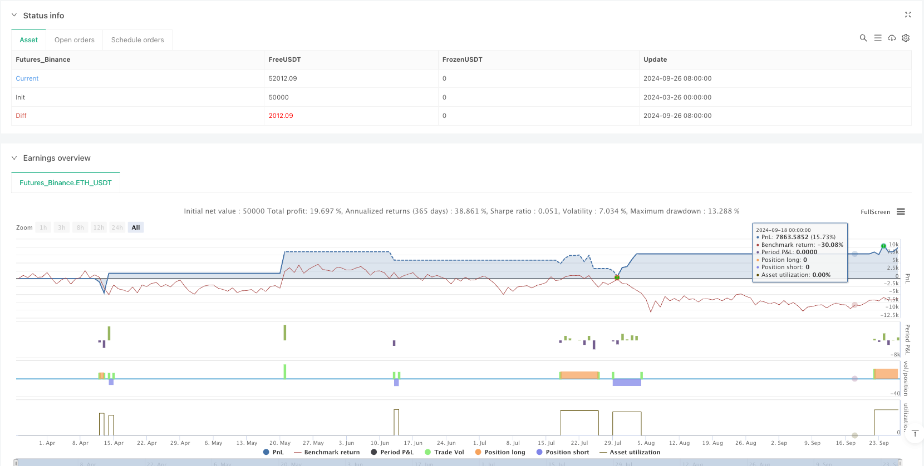The image size is (924, 466).
Task: Click the FullScreen button
Action: [x=875, y=212]
